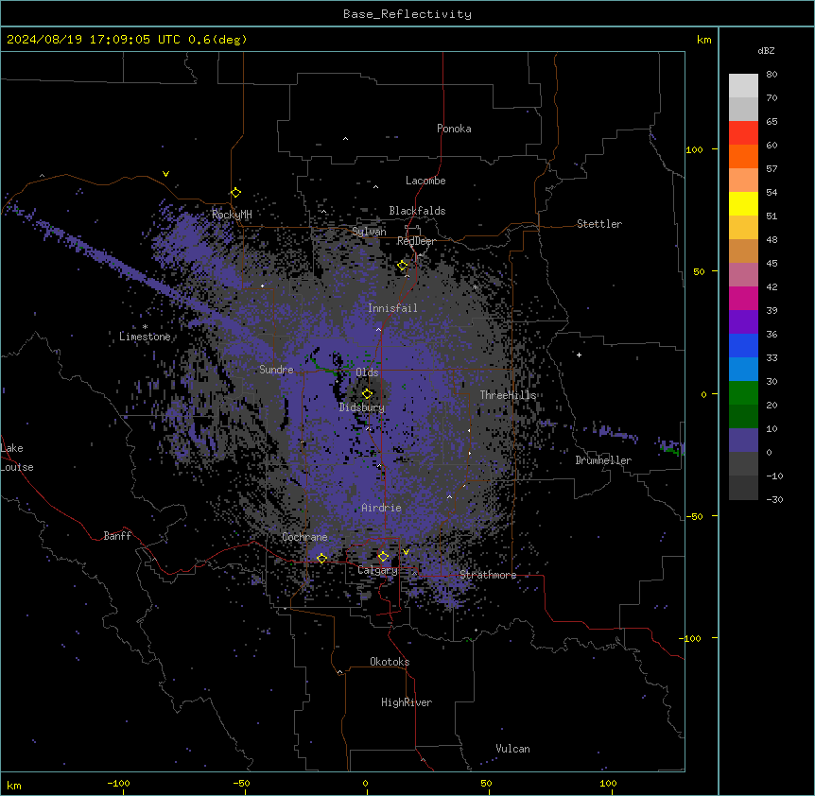
Task: Click the km unit label at bottom left
Action: 14,785
